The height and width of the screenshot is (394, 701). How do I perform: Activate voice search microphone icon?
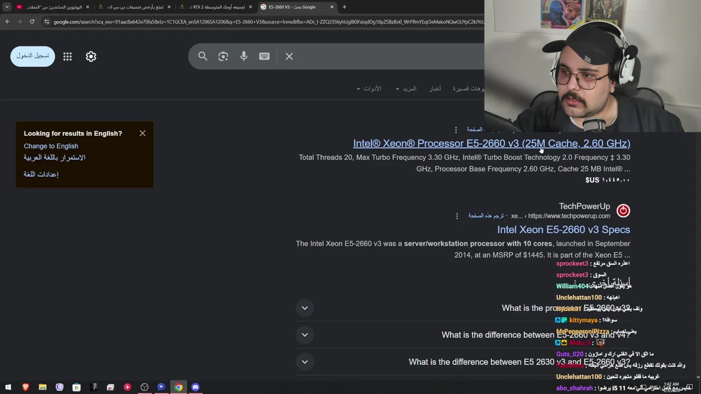244,56
